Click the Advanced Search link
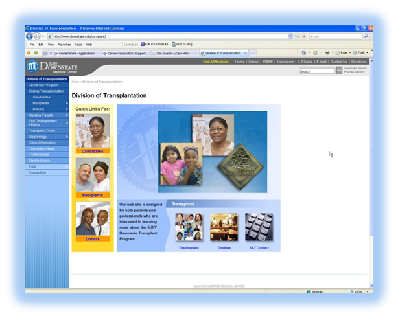Viewport: 398px width, 318px height. click(355, 68)
